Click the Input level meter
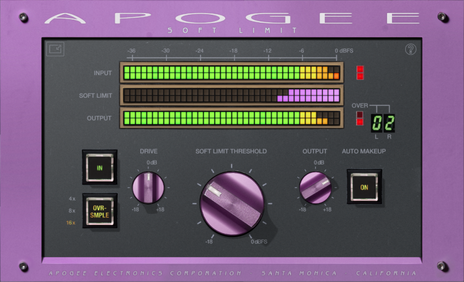This screenshot has width=464, height=282. [231, 73]
